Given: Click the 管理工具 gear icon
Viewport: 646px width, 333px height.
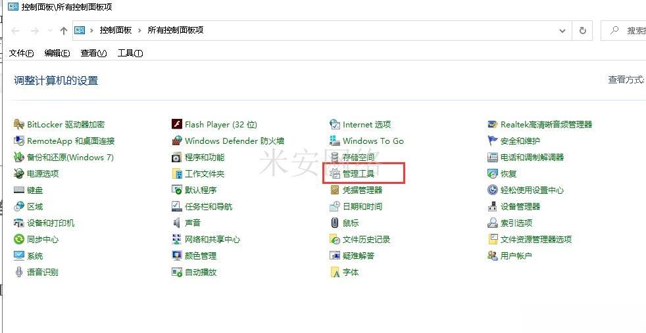Looking at the screenshot, I should click(x=335, y=173).
